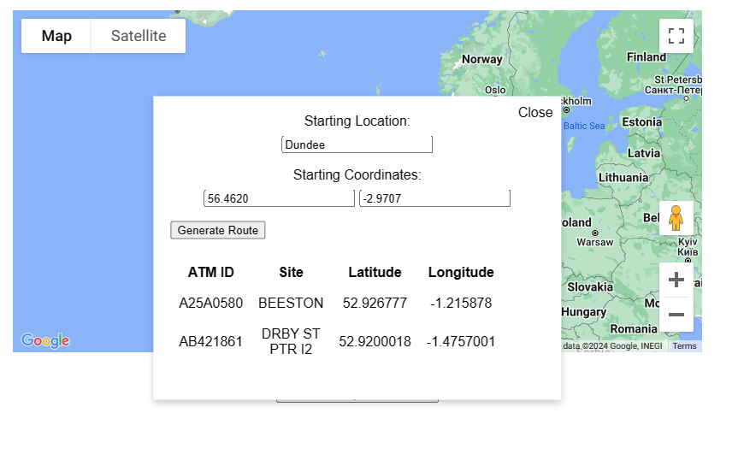
Task: Click the DRBY ST PTR I2 site cell
Action: point(291,341)
